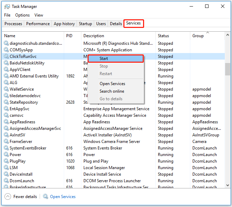Click gear icon next to LSM

pyautogui.click(x=6, y=167)
